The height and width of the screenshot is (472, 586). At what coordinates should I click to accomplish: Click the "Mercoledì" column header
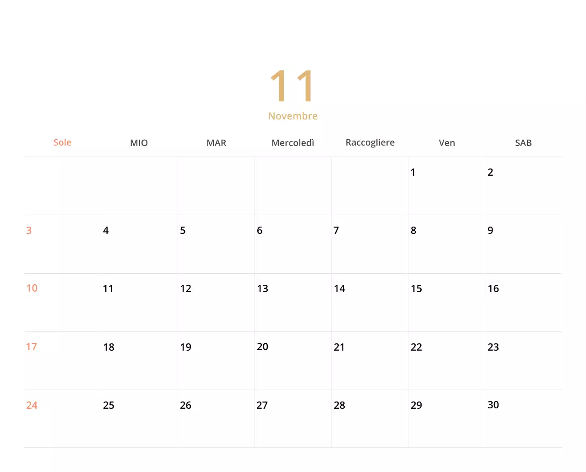(293, 142)
